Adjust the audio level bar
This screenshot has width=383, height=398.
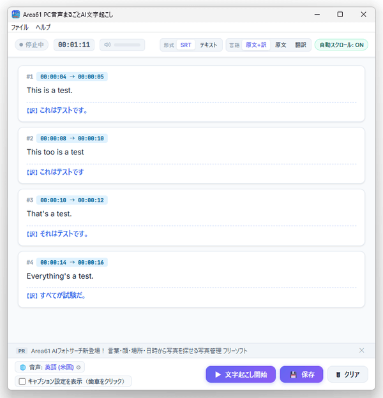tap(127, 45)
